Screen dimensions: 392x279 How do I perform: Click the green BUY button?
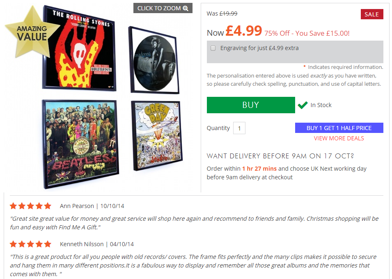click(251, 105)
